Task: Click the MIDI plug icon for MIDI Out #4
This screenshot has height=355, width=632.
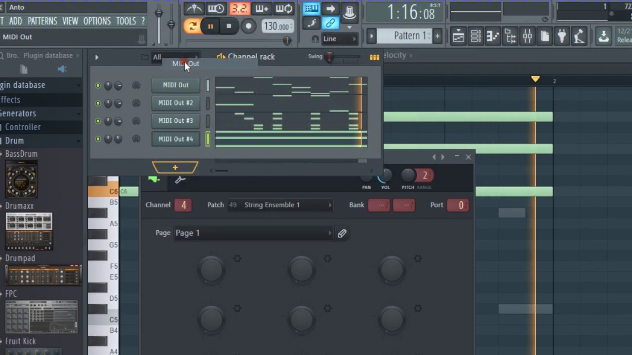Action: [x=136, y=139]
